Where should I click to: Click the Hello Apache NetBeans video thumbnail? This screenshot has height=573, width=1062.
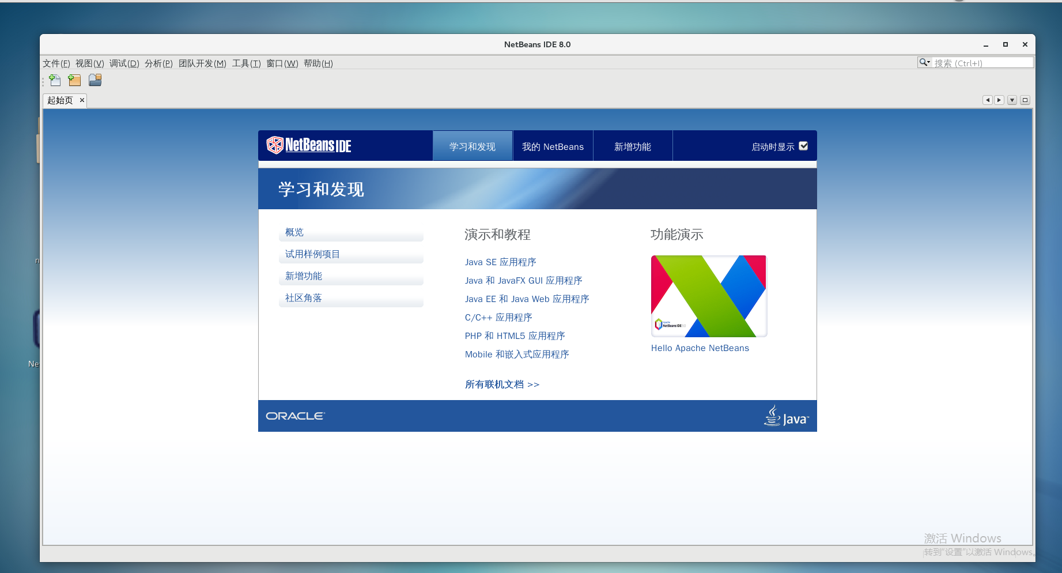(x=708, y=296)
